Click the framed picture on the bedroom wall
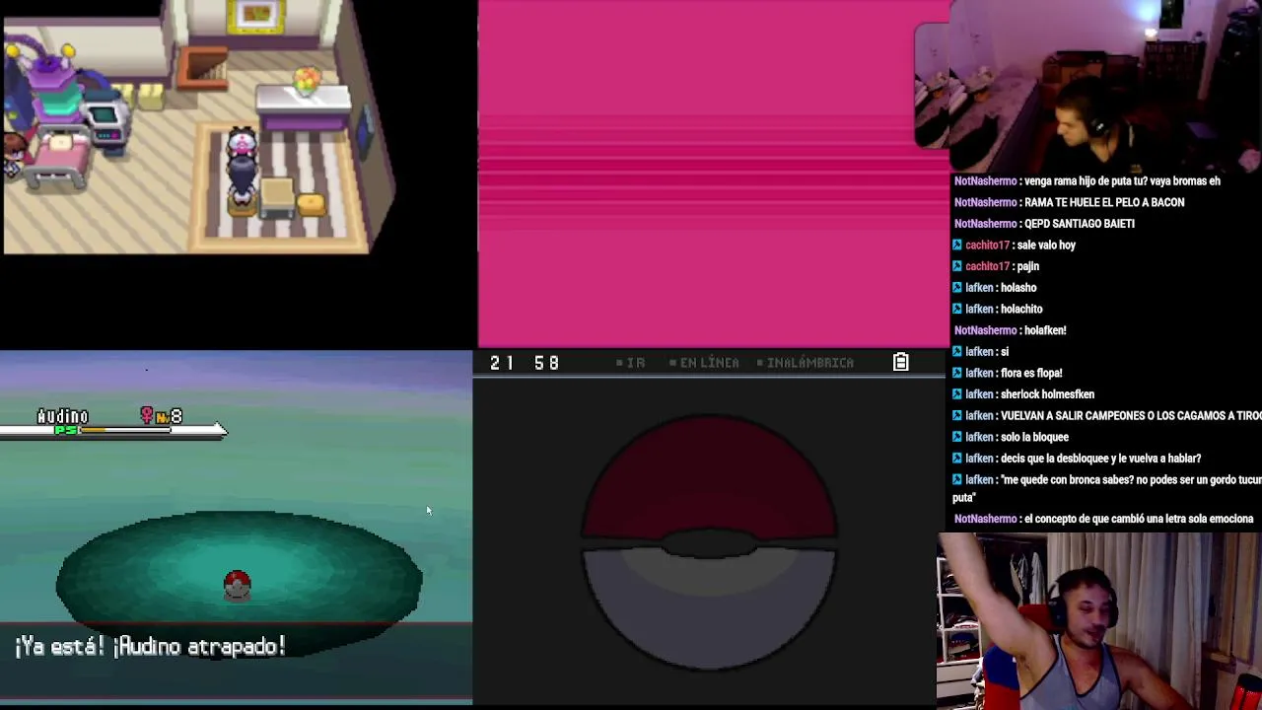1262x710 pixels. [256, 16]
